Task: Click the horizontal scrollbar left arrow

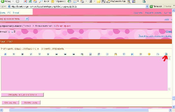Action: point(1,110)
